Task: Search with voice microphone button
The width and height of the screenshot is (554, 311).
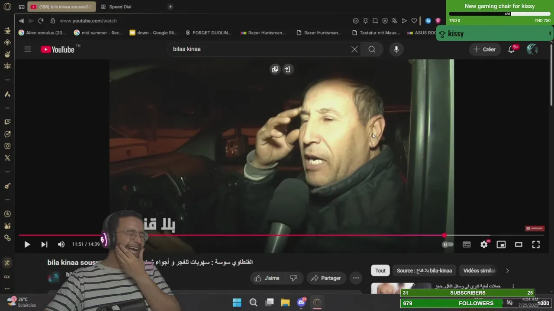Action: click(396, 49)
